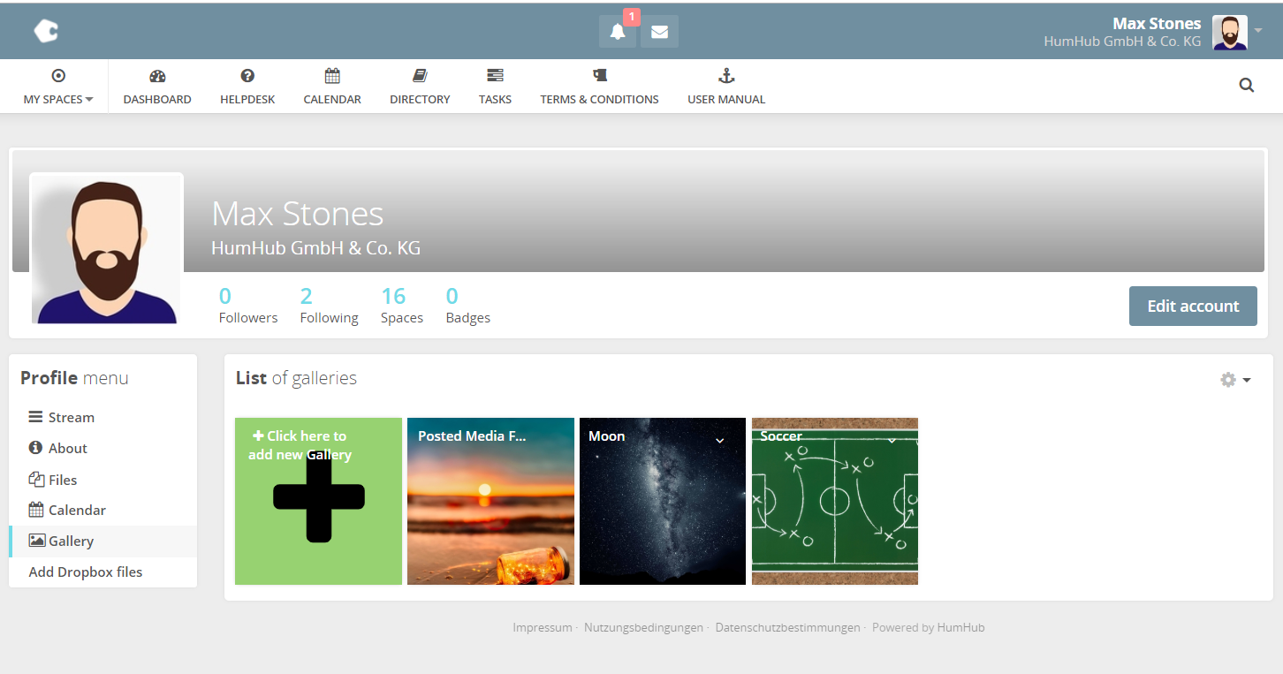This screenshot has width=1283, height=674.
Task: Expand account menu arrow beside avatar
Action: 1258,31
